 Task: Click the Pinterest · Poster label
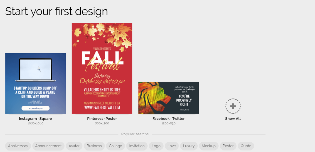tap(102, 119)
